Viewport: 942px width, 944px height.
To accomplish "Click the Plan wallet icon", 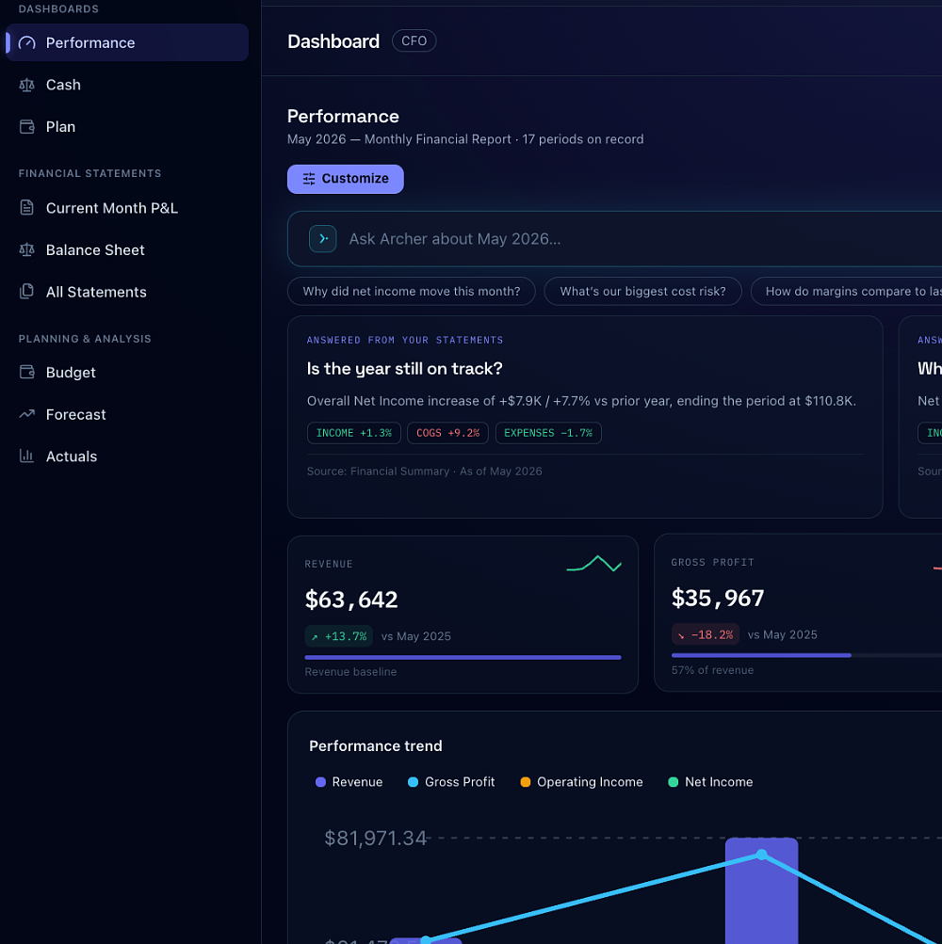I will click(x=27, y=127).
